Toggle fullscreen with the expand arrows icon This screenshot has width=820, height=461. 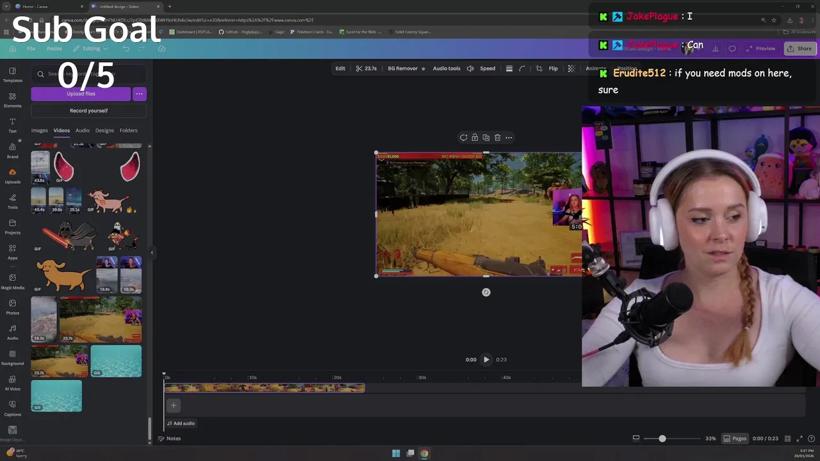pyautogui.click(x=799, y=439)
